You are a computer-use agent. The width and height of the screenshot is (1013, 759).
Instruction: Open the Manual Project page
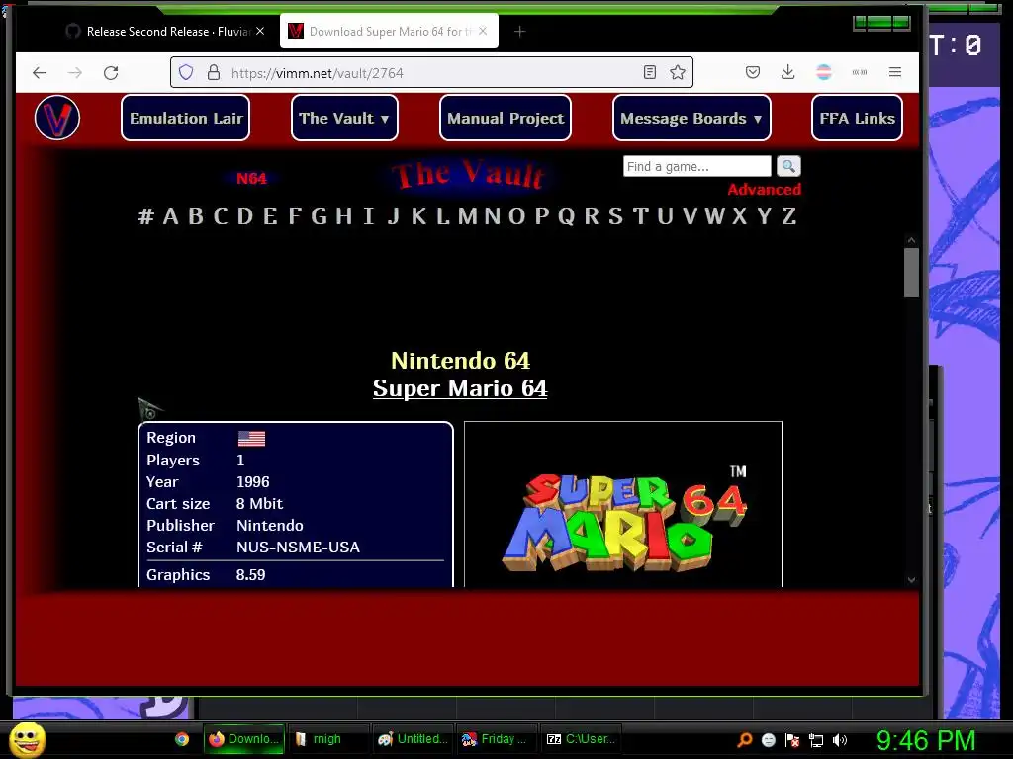(506, 118)
